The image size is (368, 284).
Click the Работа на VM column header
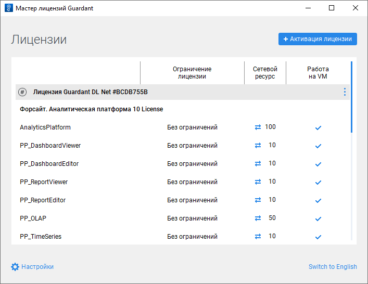pos(318,73)
